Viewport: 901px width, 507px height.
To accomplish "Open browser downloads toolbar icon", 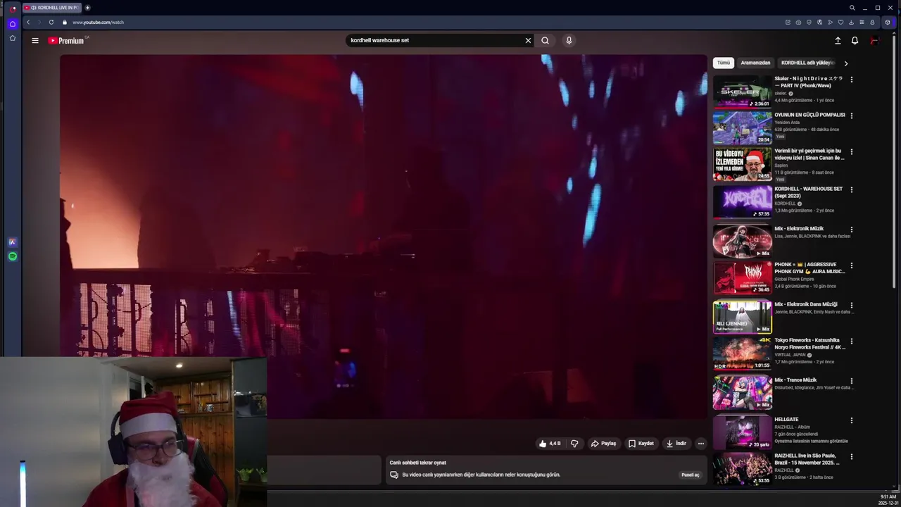I will pos(851,23).
